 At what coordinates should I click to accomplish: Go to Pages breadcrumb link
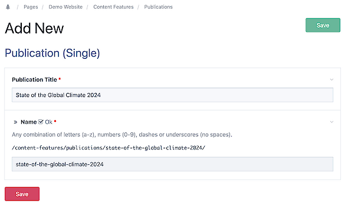click(x=31, y=7)
